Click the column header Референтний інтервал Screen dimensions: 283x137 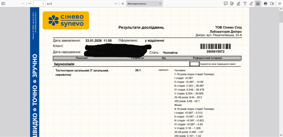(207, 58)
